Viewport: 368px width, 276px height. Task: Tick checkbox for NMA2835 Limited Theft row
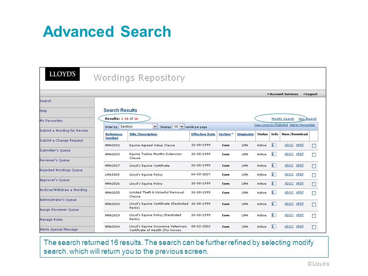click(314, 193)
